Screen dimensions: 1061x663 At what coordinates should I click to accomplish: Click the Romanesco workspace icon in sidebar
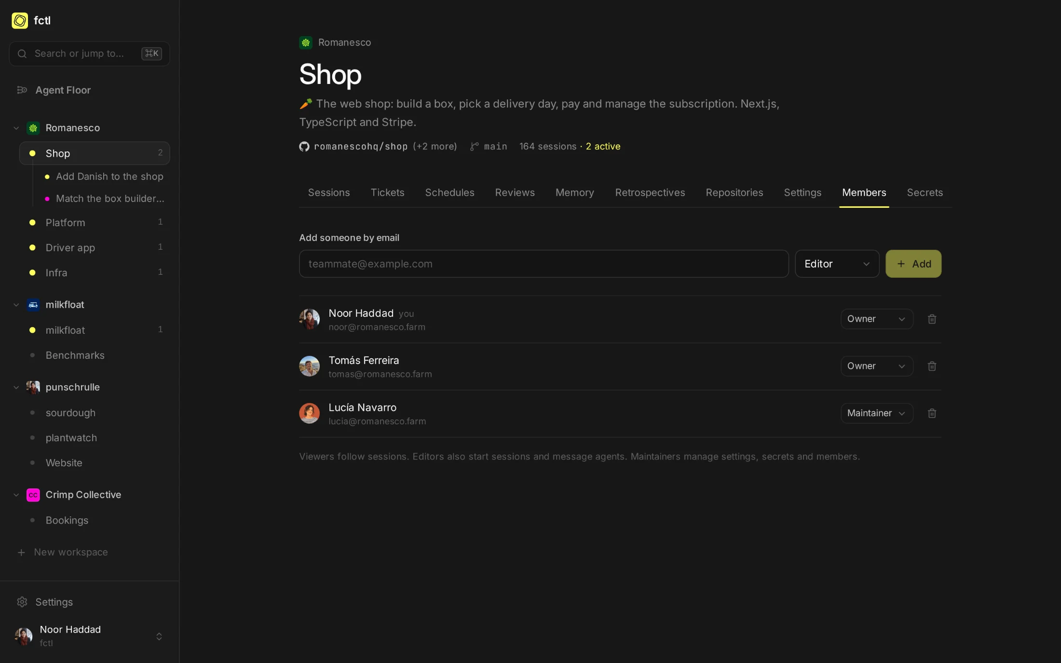[x=33, y=128]
